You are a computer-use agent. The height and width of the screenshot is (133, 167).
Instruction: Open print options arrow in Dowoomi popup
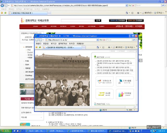point(111,47)
